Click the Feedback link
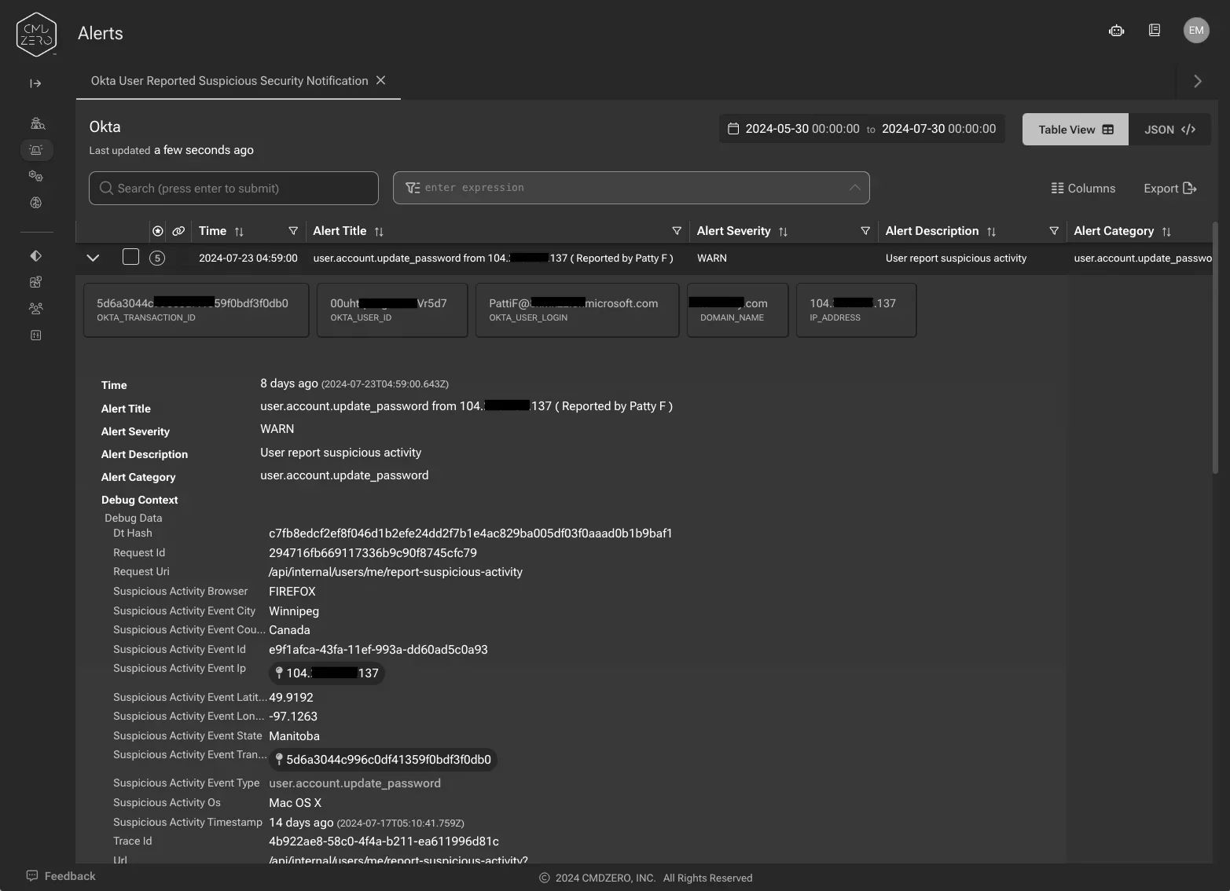 [x=61, y=876]
